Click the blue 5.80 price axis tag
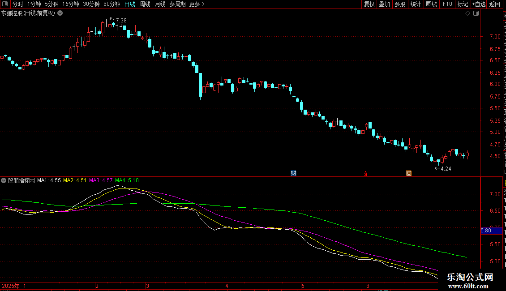 492,231
